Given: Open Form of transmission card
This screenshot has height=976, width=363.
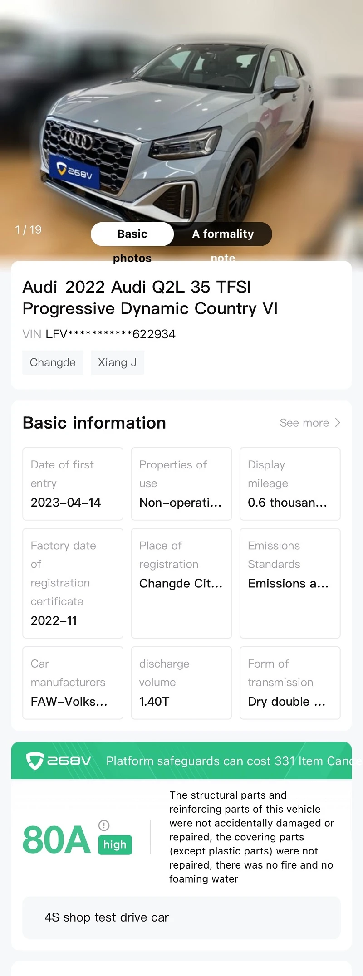Looking at the screenshot, I should pos(290,683).
